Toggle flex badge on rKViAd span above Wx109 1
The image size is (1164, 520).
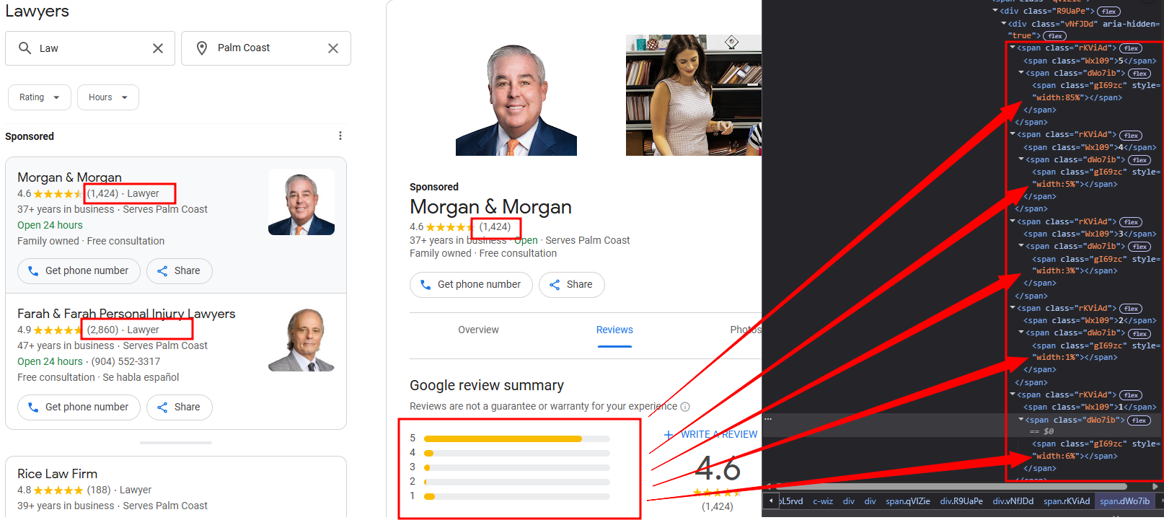[x=1131, y=395]
